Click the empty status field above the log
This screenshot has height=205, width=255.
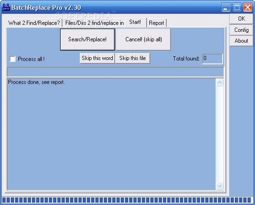[x=116, y=72]
